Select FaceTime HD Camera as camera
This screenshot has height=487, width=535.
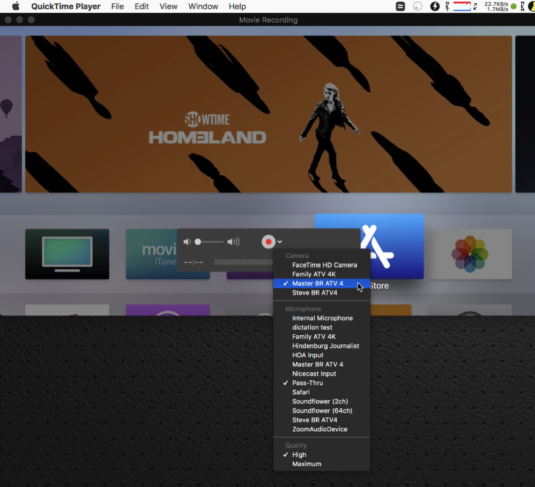324,265
